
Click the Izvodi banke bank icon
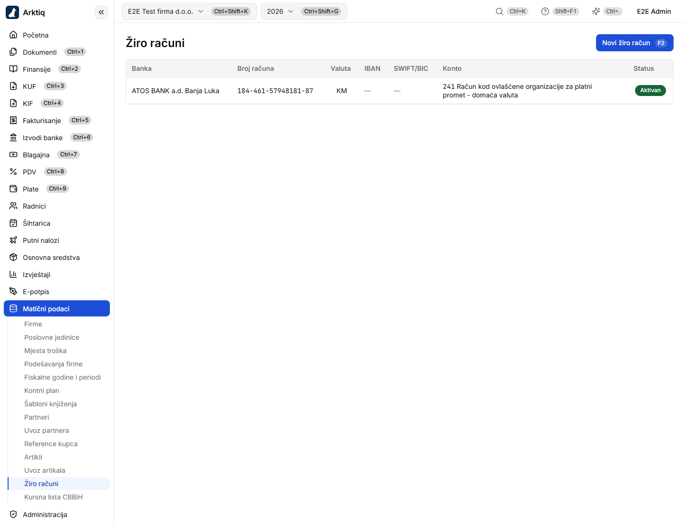click(x=13, y=138)
